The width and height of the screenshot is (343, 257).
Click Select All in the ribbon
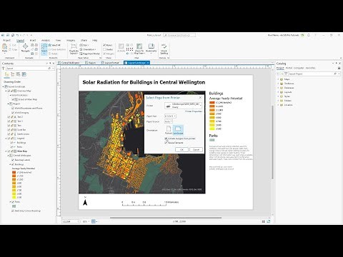[54, 45]
